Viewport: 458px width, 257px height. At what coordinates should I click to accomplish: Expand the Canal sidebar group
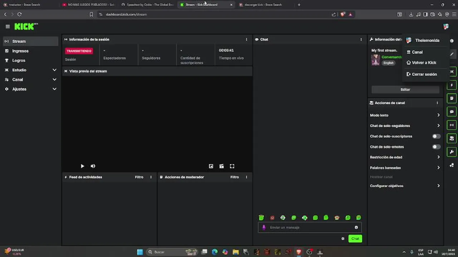click(30, 80)
